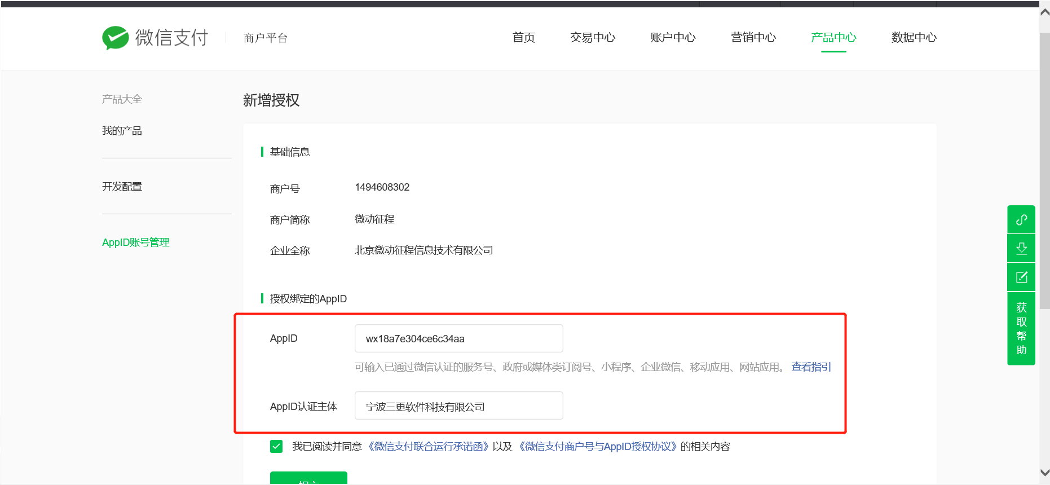Click the vertical scrollbar thumb
1050x485 pixels.
pos(1044,171)
